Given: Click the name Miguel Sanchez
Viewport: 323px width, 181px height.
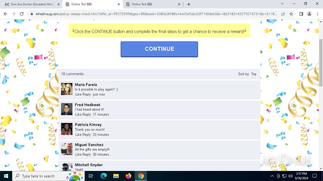Looking at the screenshot, I should click(89, 145).
